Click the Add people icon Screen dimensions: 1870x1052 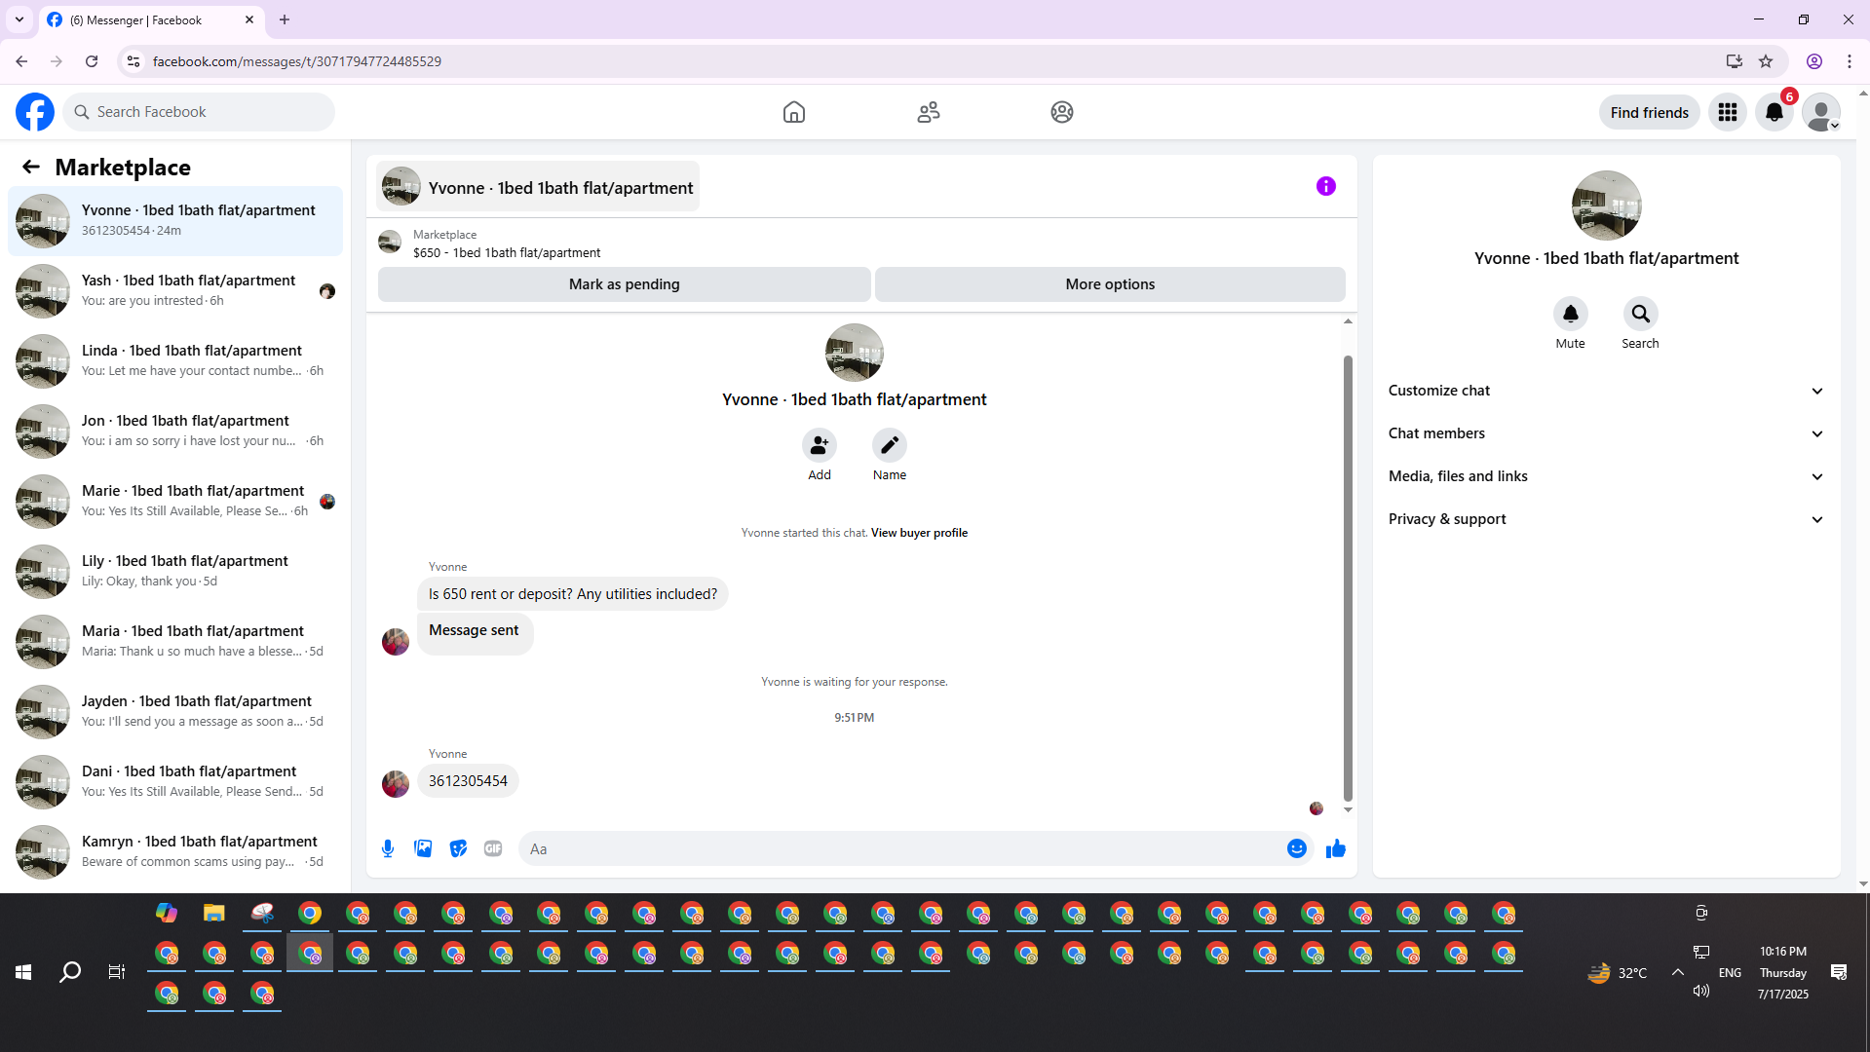point(820,445)
